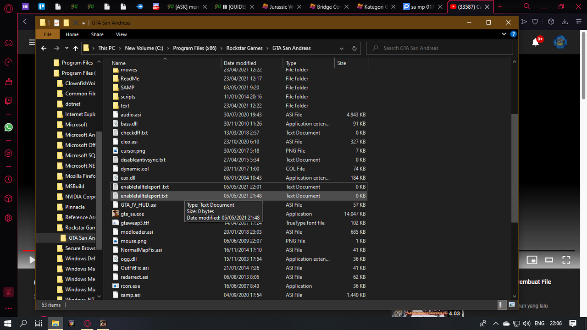Open Opera GX Corner gamepad sidebar icon
Screen dimensions: 587x330
[8, 44]
